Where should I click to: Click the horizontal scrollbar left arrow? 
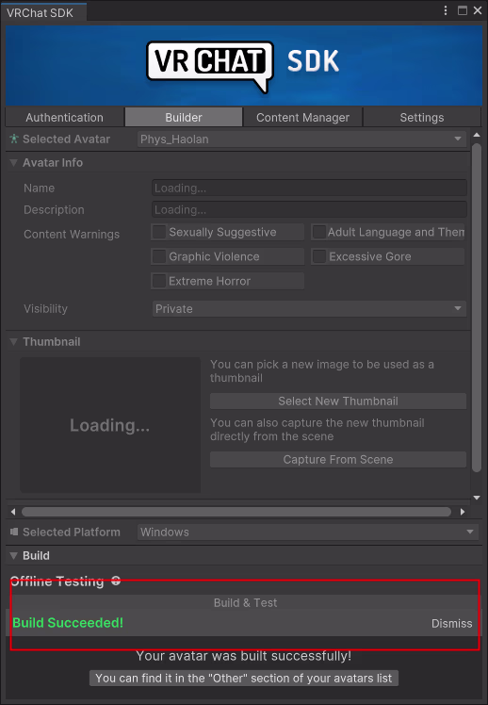tap(13, 512)
